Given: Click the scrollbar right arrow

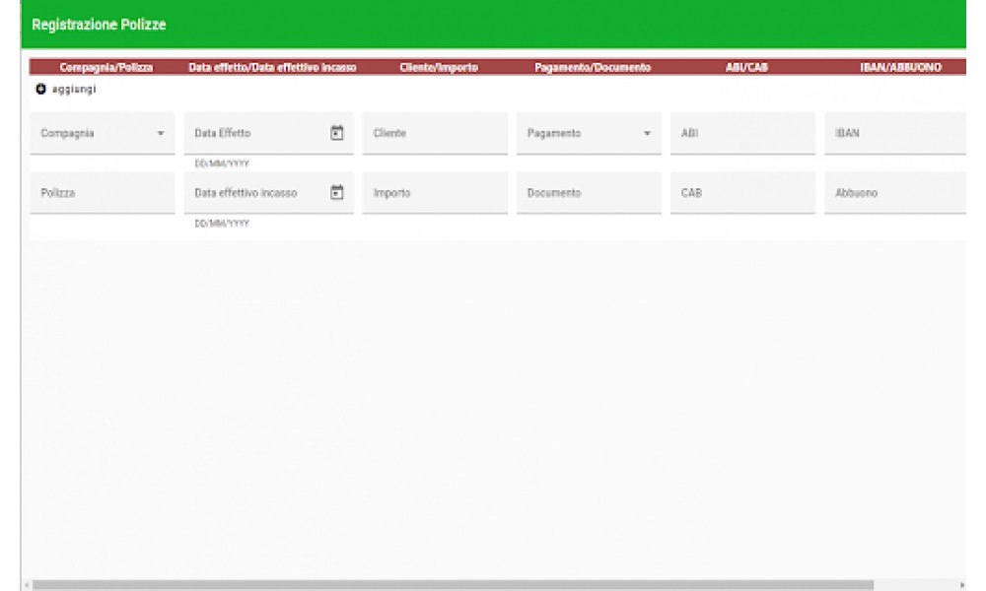Looking at the screenshot, I should pyautogui.click(x=961, y=585).
